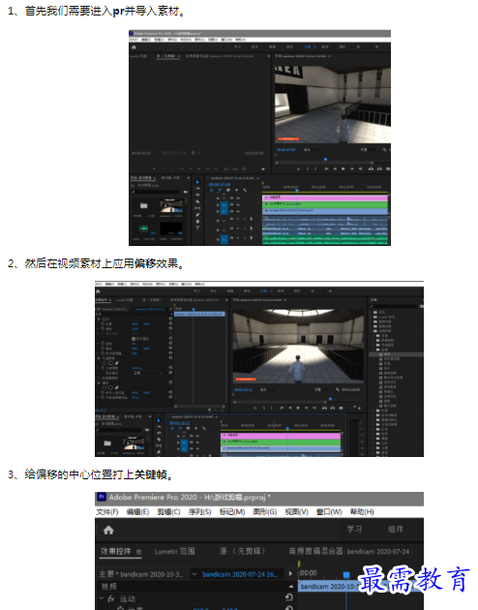
Task: Switch to 组件 workspace in step 3 screenshot
Action: [396, 529]
